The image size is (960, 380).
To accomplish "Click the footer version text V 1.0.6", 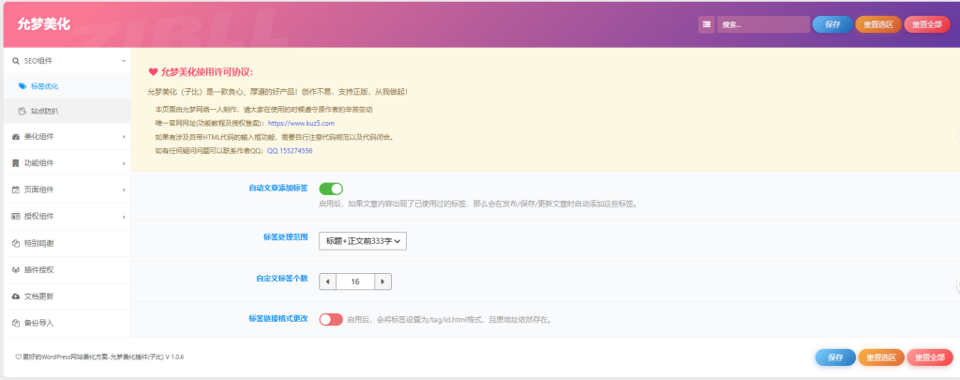I will tap(174, 357).
